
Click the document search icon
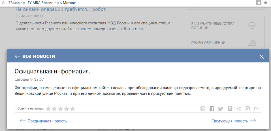(x=248, y=109)
